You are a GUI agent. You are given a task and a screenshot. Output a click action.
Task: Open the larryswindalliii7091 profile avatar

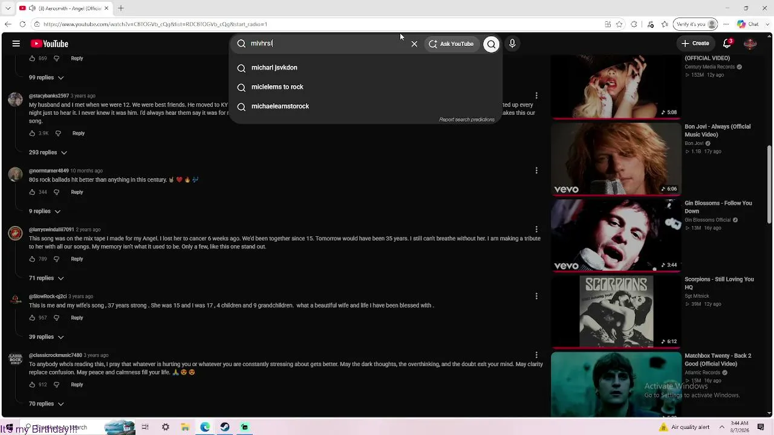pos(16,233)
